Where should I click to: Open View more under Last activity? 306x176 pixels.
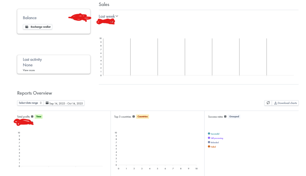pos(29,70)
